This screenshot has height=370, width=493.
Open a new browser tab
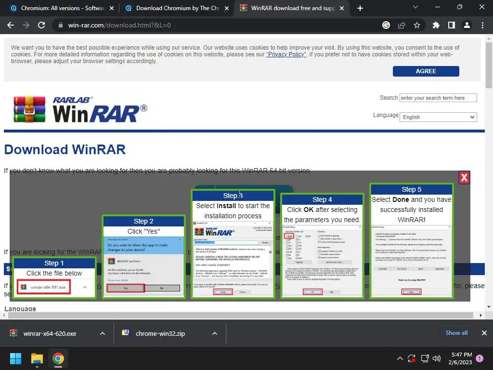coord(360,8)
